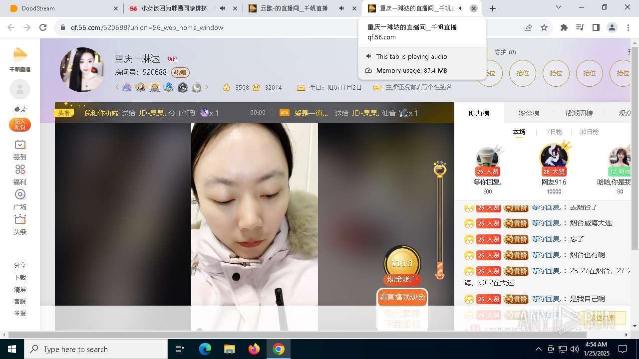Click 举报 in the sidebar

[x=20, y=314]
